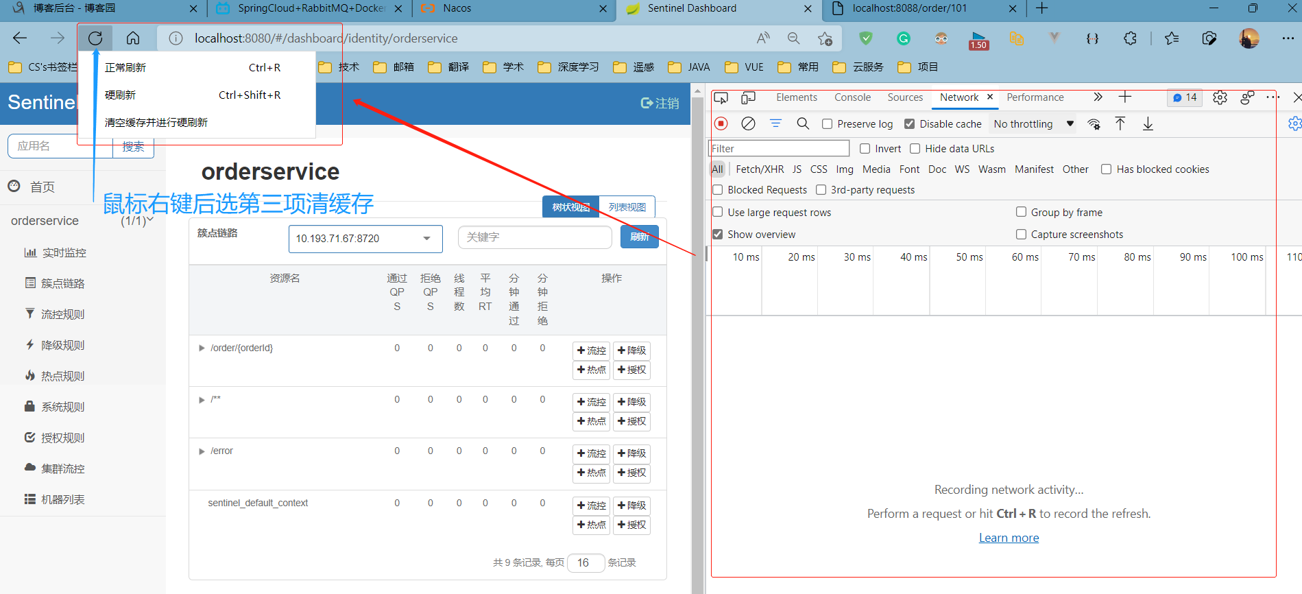The image size is (1302, 594).
Task: Open DevTools settings gear
Action: pyautogui.click(x=1220, y=97)
